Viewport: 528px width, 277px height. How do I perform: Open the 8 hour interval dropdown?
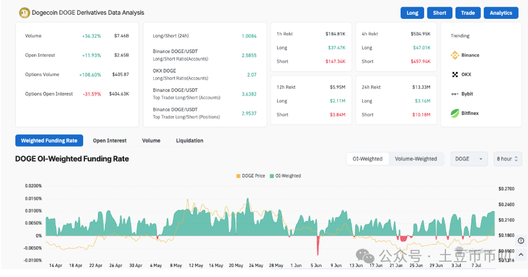coord(507,159)
